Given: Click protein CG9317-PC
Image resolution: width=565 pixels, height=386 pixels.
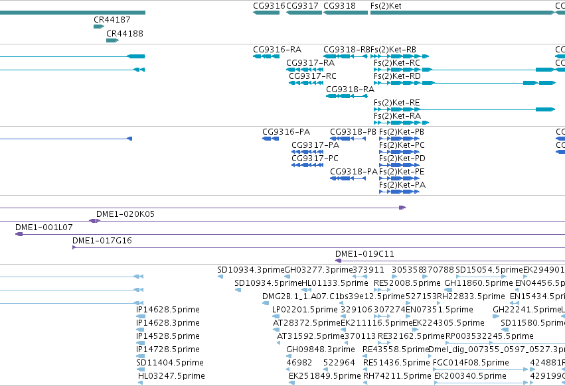Looking at the screenshot, I should (307, 165).
